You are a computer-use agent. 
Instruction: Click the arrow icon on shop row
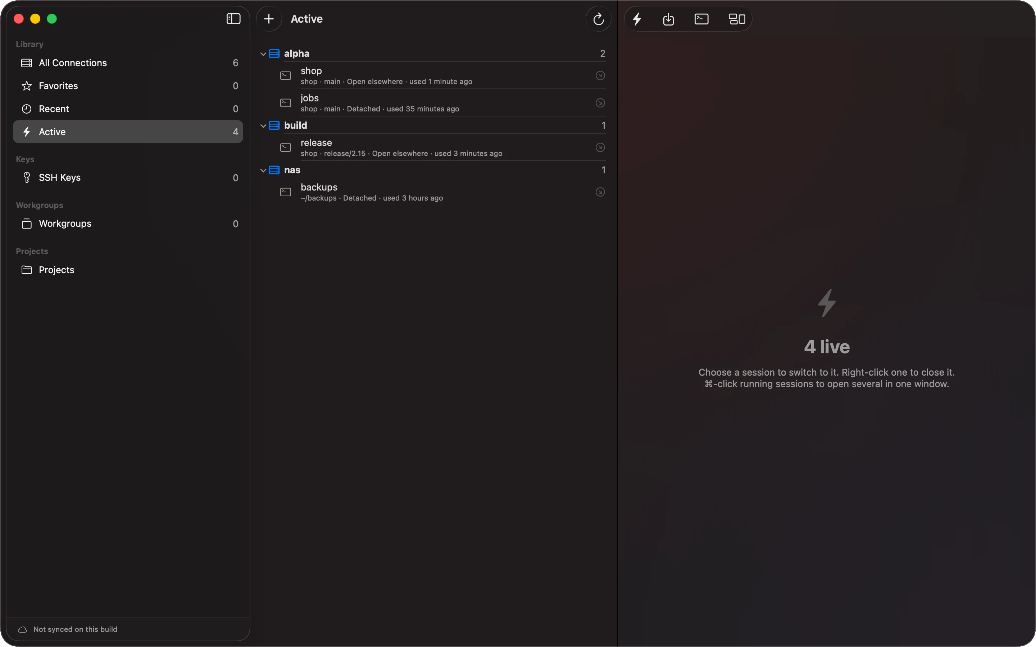(x=600, y=76)
